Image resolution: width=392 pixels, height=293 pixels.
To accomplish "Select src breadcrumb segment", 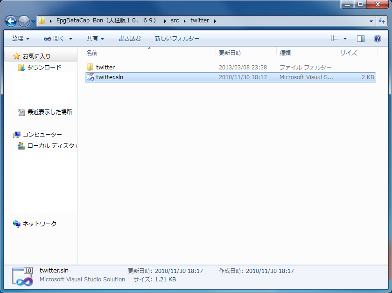I will coord(175,20).
